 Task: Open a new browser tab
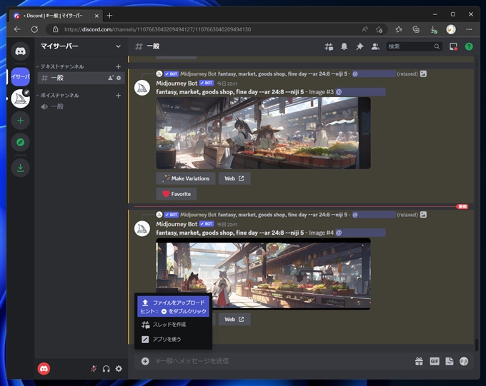click(x=109, y=16)
